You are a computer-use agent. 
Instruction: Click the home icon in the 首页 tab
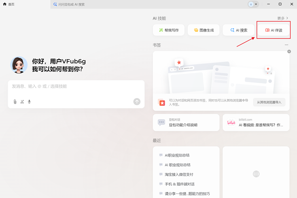click(x=4, y=4)
